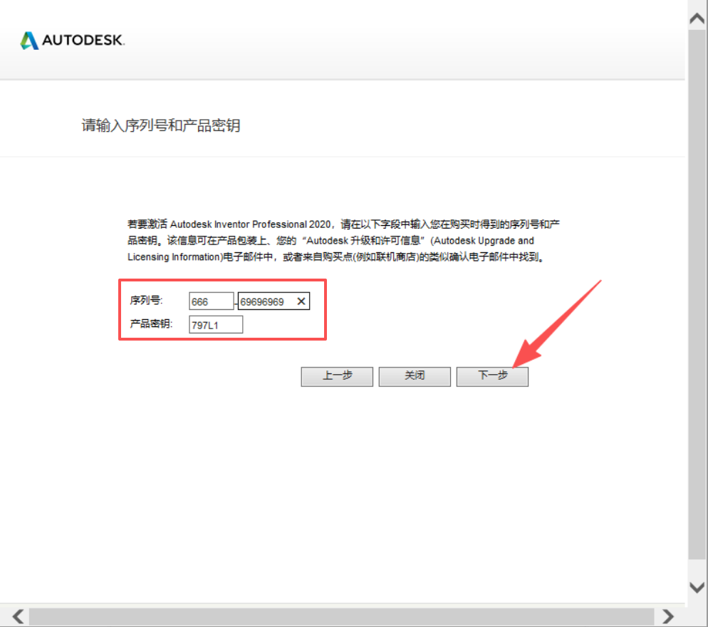Proceed with the 下一步 button
Screen dimensions: 708x627
tap(492, 376)
